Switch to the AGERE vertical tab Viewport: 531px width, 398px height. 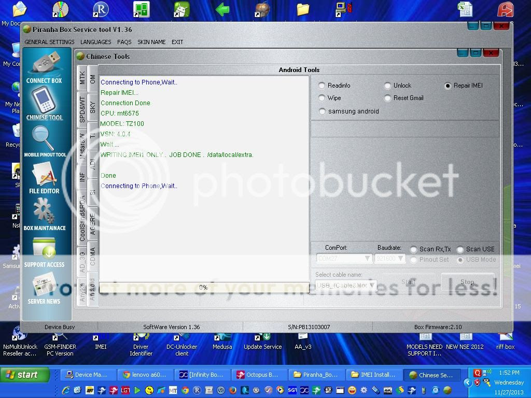92,224
